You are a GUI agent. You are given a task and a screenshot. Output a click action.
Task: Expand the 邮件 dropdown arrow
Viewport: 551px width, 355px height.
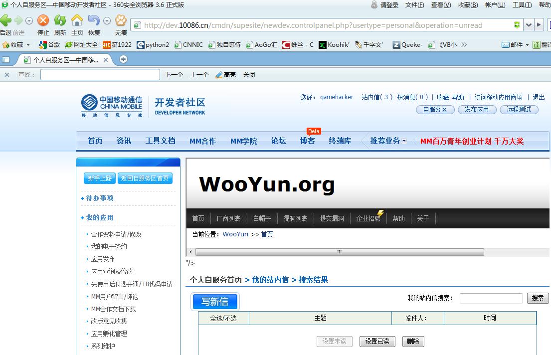point(527,45)
